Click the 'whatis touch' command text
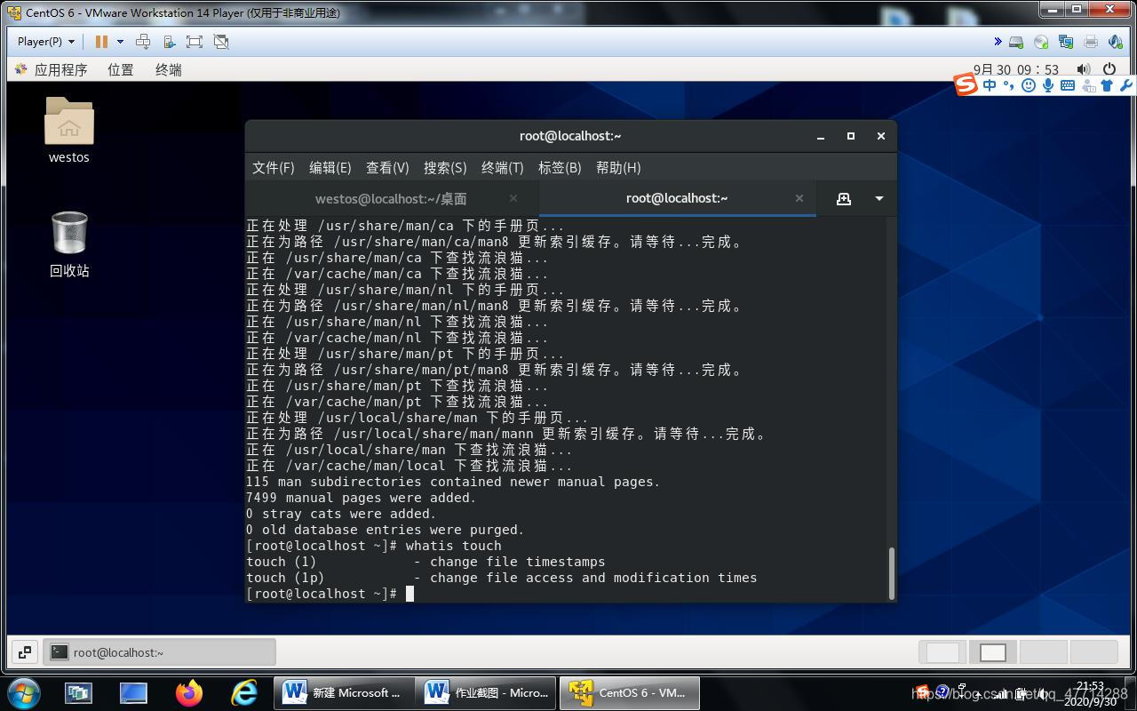Viewport: 1137px width, 711px height. pyautogui.click(x=453, y=546)
